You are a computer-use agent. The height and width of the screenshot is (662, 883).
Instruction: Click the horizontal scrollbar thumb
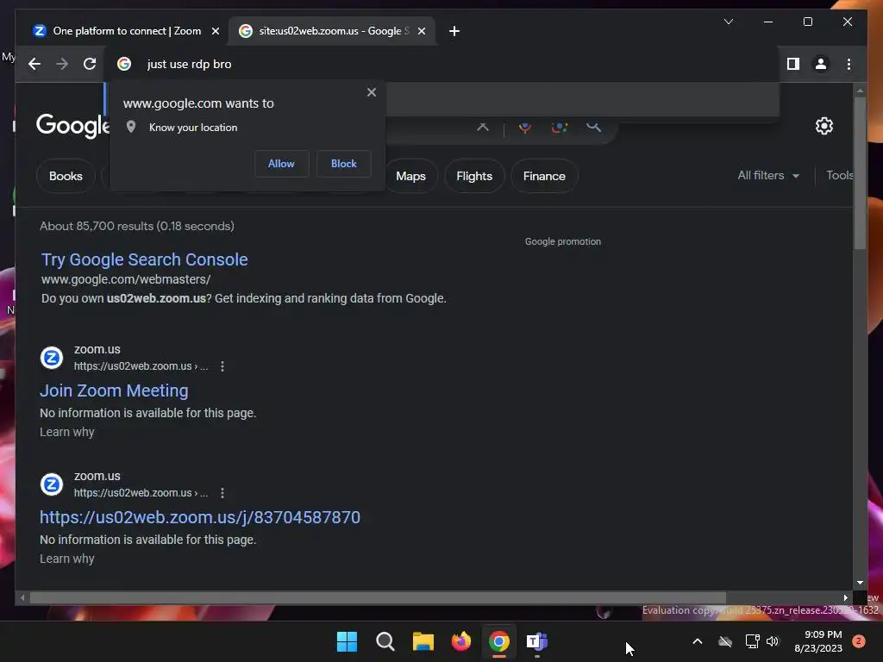[378, 598]
